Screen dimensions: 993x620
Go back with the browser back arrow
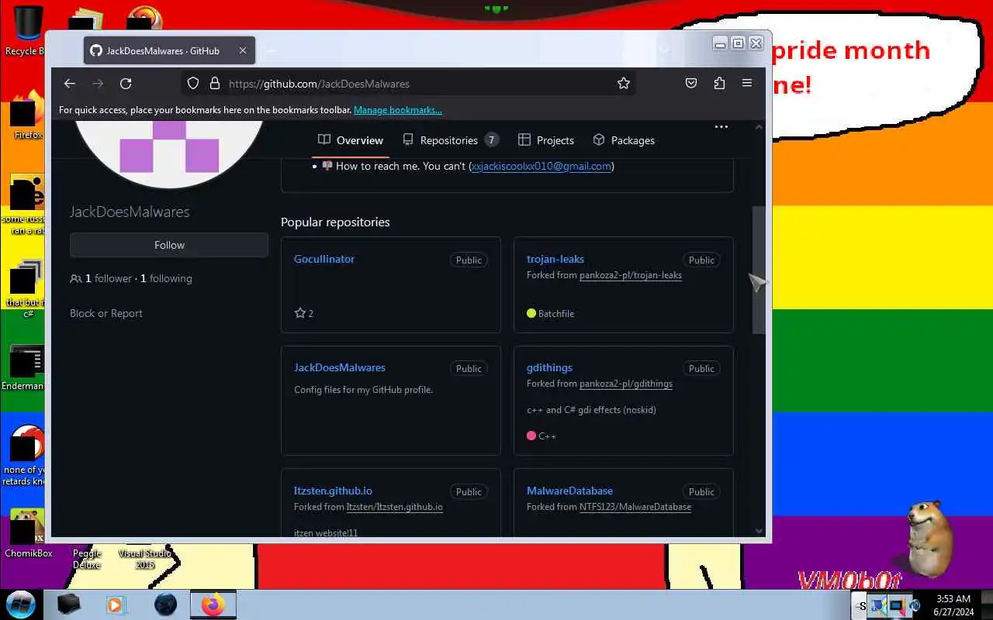(x=70, y=84)
